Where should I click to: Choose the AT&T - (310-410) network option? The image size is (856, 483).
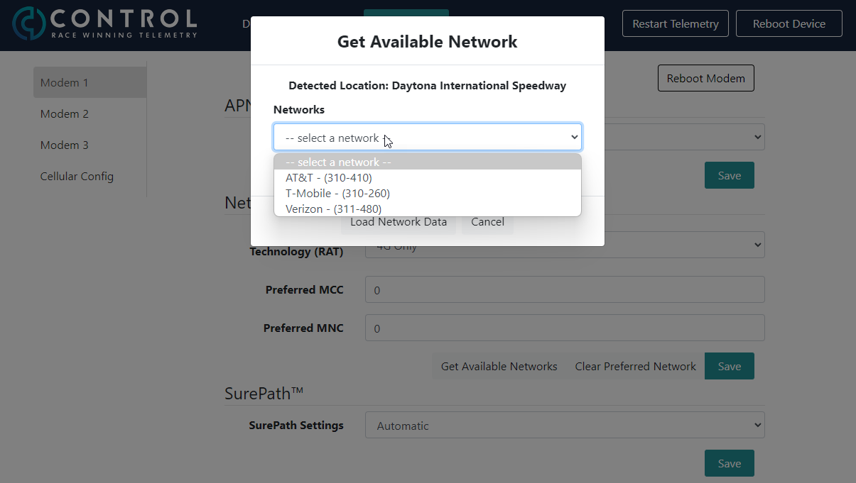pyautogui.click(x=428, y=177)
